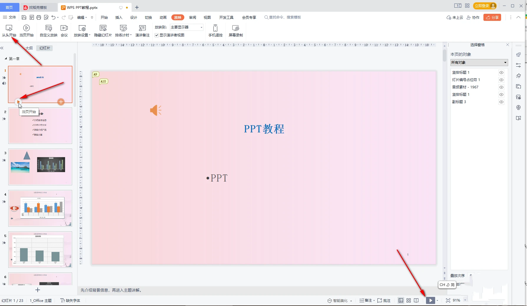Viewport: 527px width, 306px height.
Task: Switch to normal view icon
Action: pyautogui.click(x=401, y=300)
